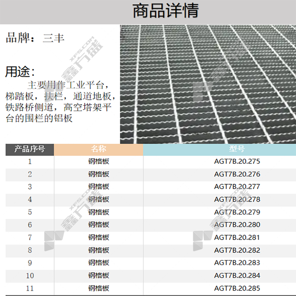Image resolution: width=296 pixels, height=296 pixels.
Task: Click the 型号 column header
Action: 237,149
